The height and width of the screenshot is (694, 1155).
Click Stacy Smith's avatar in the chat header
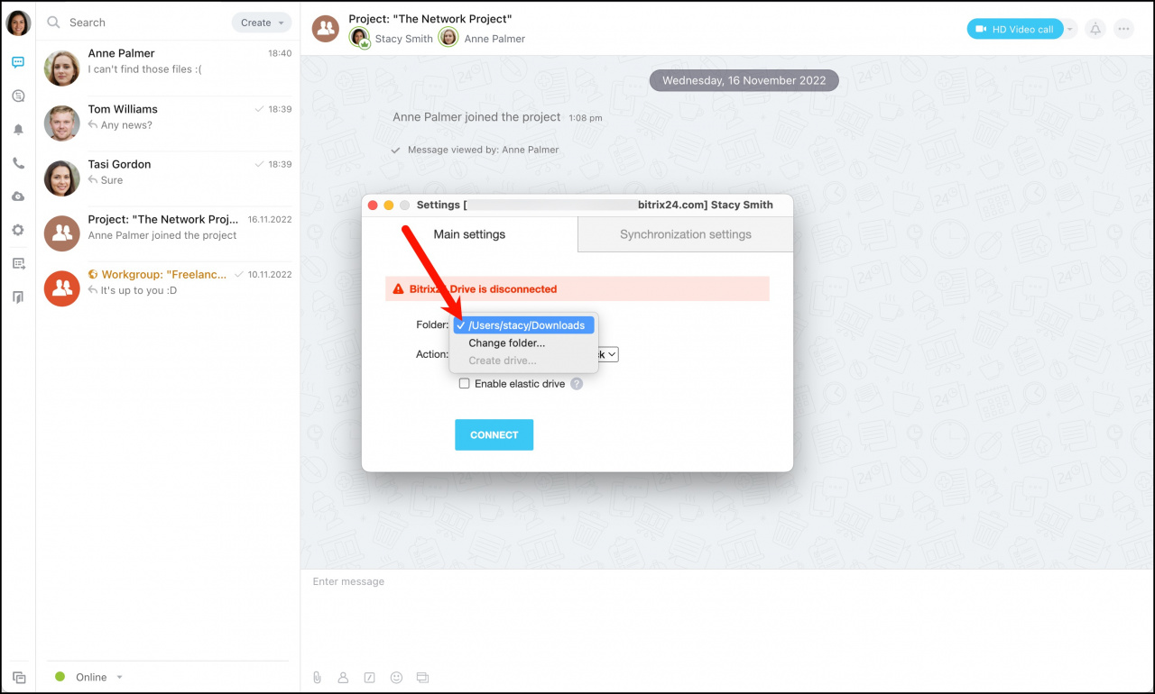tap(360, 38)
